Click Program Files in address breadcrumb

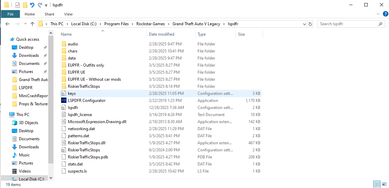pyautogui.click(x=116, y=24)
